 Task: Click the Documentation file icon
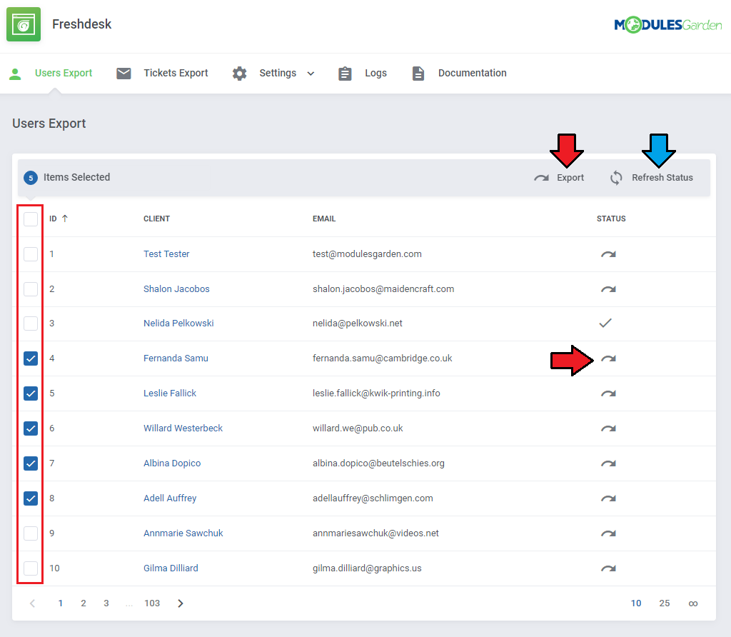[418, 74]
